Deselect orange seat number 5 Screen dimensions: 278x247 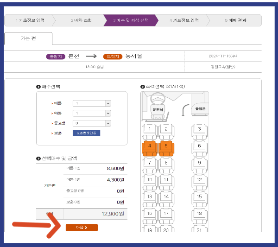coord(166,148)
